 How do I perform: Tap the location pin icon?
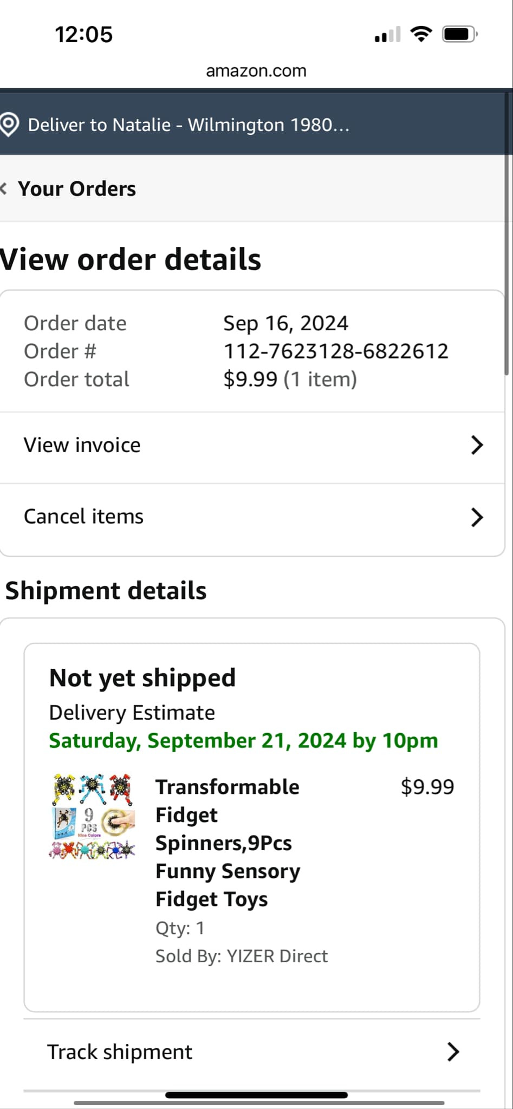click(x=10, y=125)
